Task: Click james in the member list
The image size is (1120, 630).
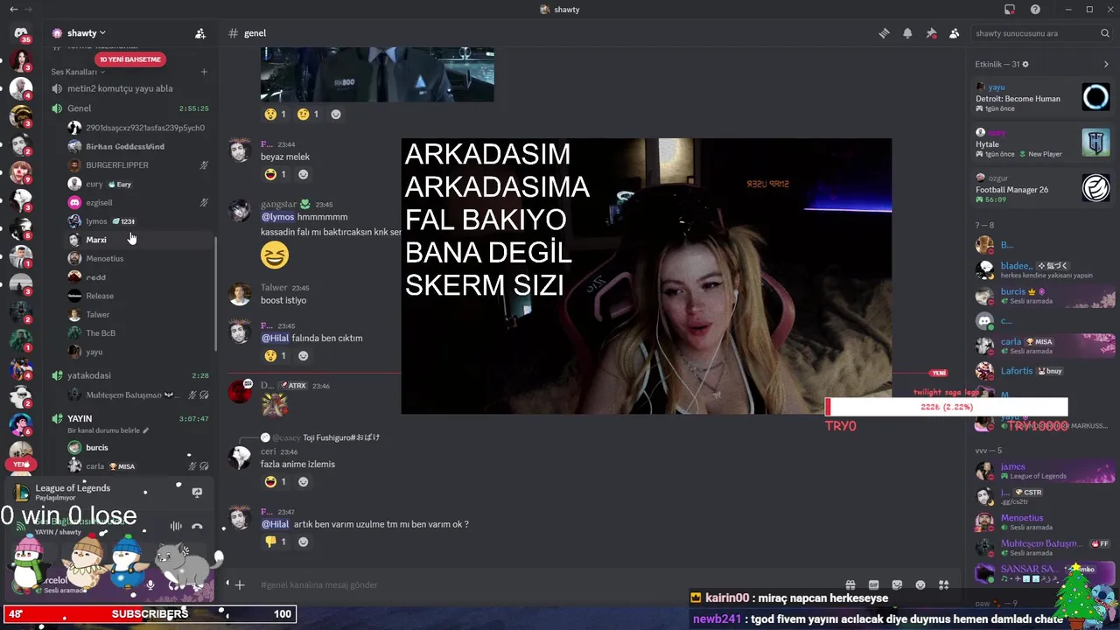Action: [1043, 471]
